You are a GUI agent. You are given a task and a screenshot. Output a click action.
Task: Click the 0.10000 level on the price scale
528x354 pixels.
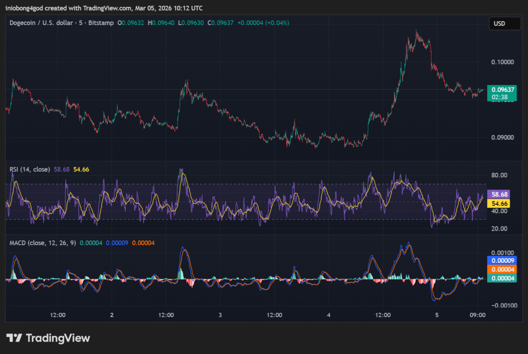[x=503, y=61]
